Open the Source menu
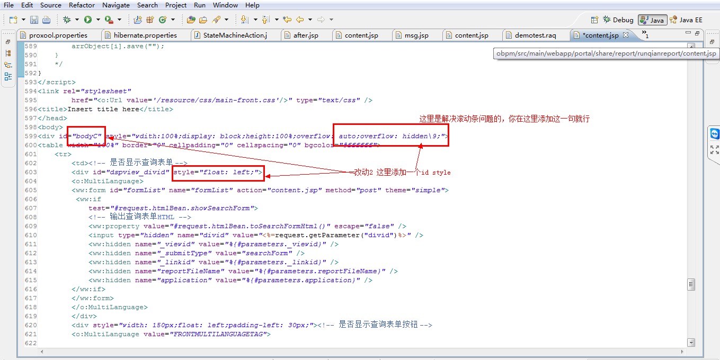Viewport: 720px width, 360px height. tap(51, 5)
